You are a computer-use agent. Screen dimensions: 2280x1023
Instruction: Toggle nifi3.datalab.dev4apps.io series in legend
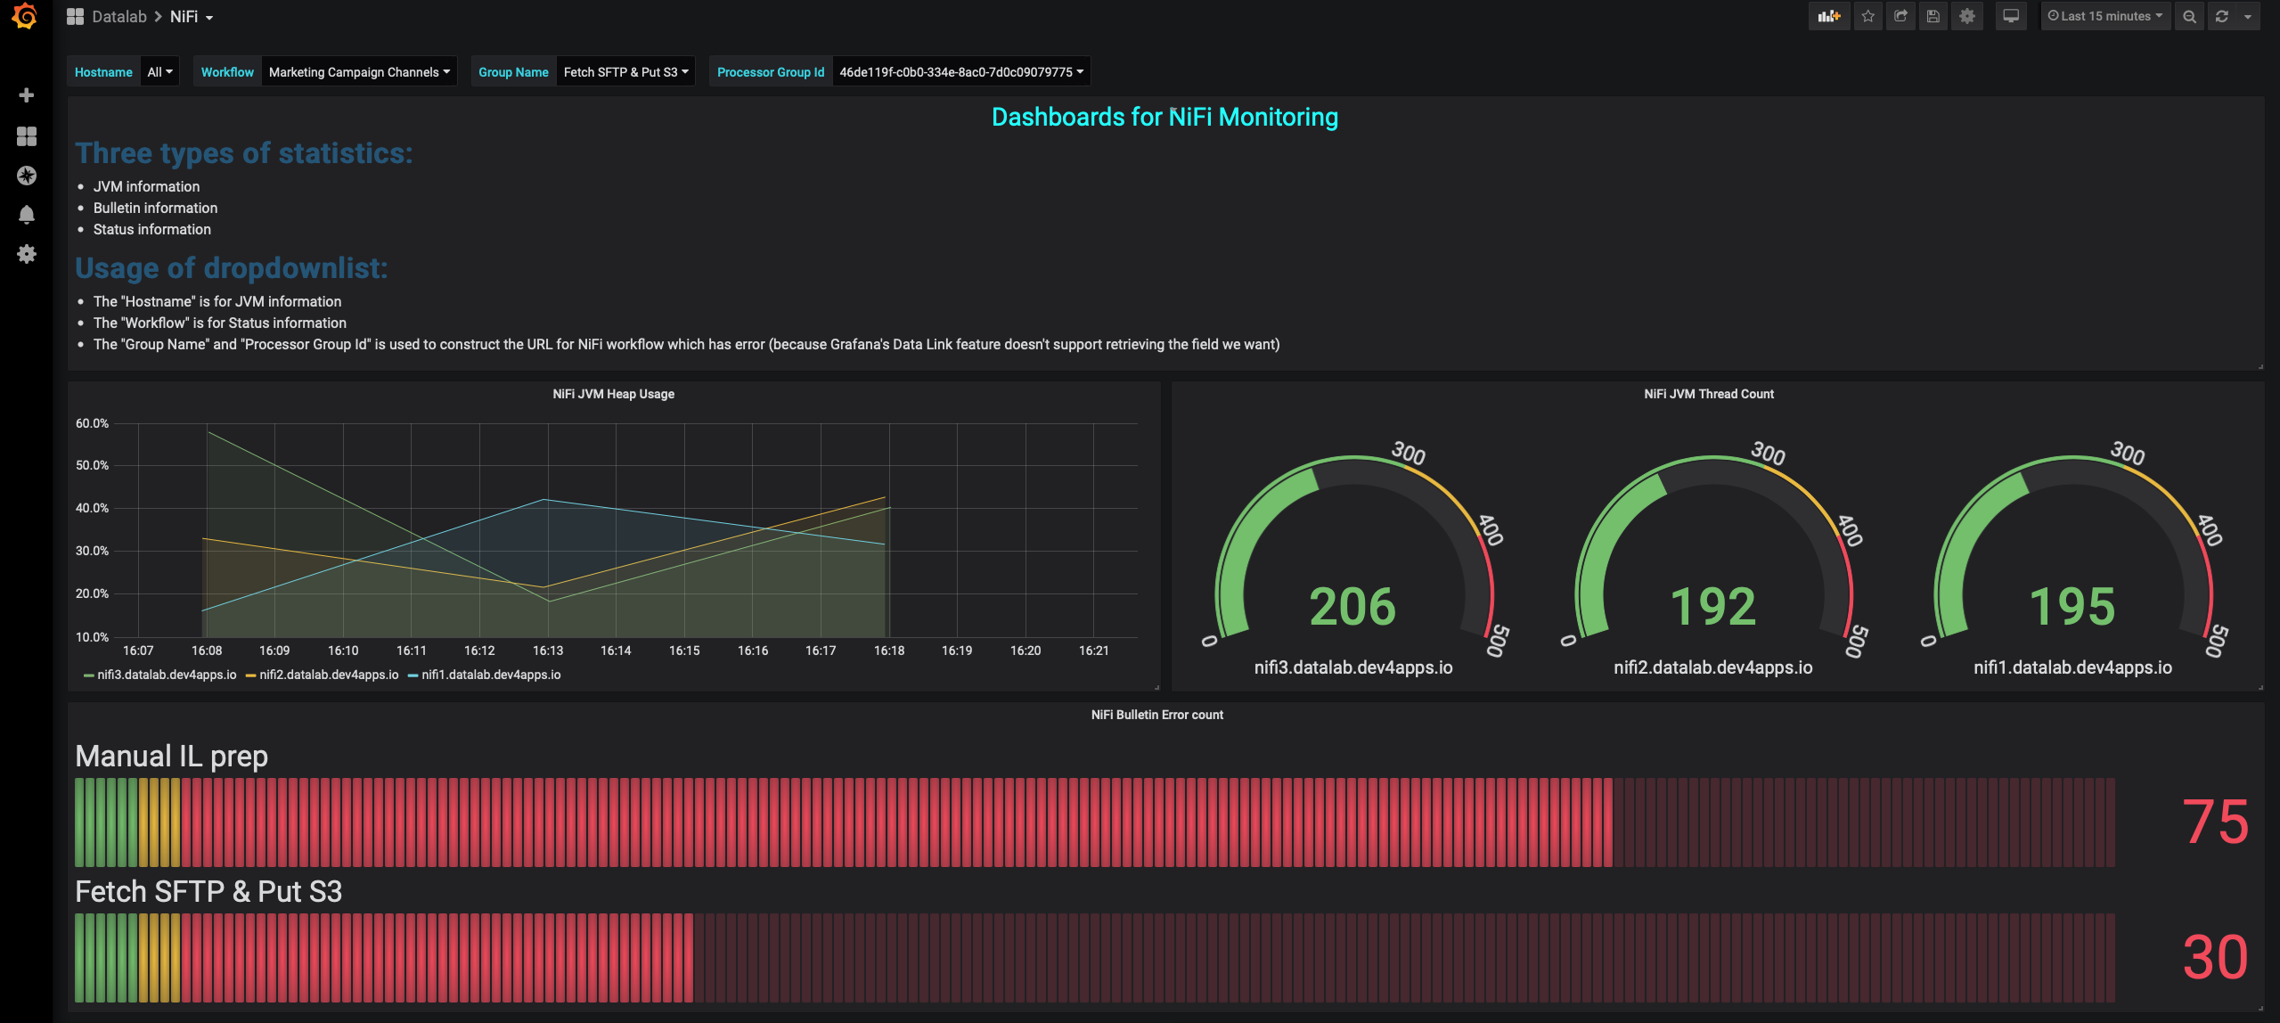tap(166, 675)
